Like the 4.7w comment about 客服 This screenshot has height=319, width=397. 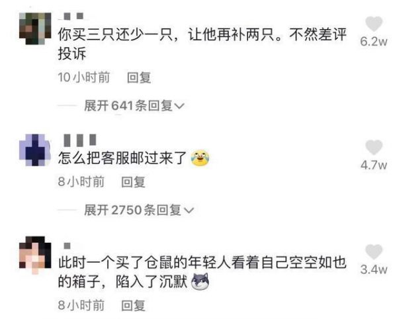tap(374, 147)
